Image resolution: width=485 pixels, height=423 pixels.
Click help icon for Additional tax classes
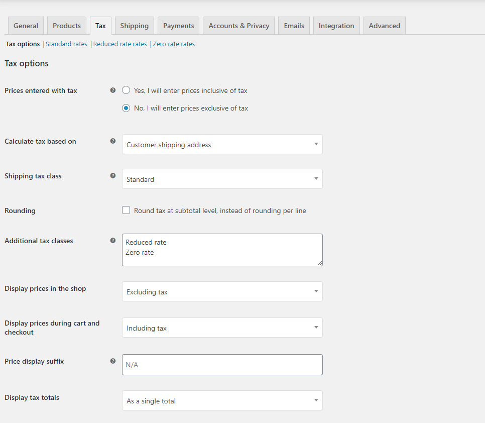point(113,241)
